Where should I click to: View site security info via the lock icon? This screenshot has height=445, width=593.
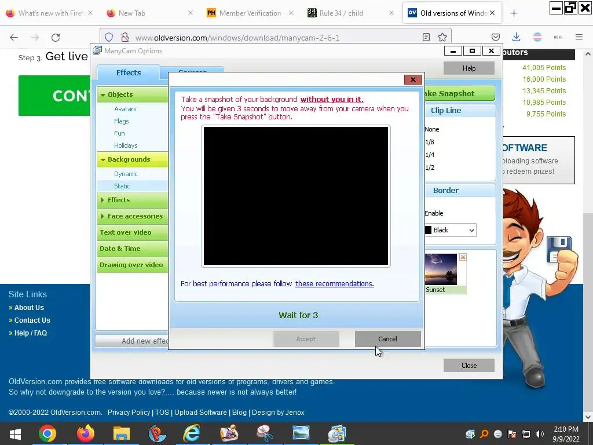click(x=125, y=37)
